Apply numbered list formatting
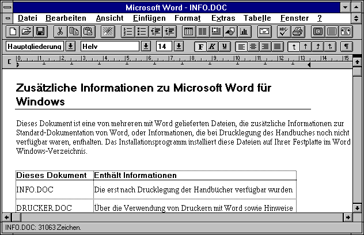 click(x=128, y=32)
